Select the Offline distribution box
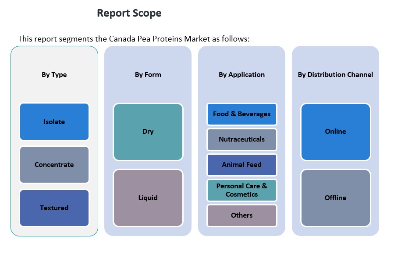The width and height of the screenshot is (394, 260). click(x=336, y=198)
